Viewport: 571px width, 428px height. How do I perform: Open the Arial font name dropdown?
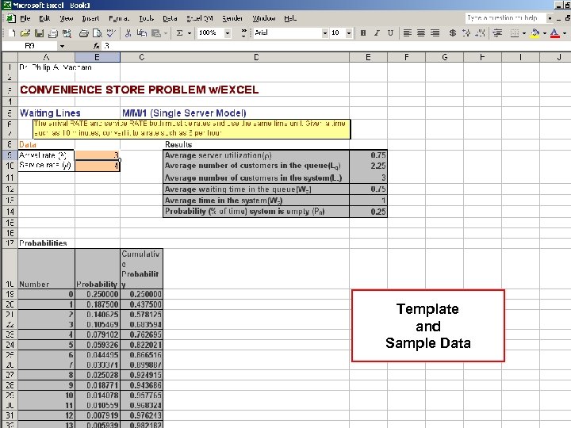pos(325,33)
